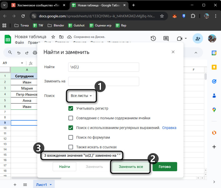The width and height of the screenshot is (221, 188).
Task: Open Google Calendar in side panel
Action: click(214, 53)
